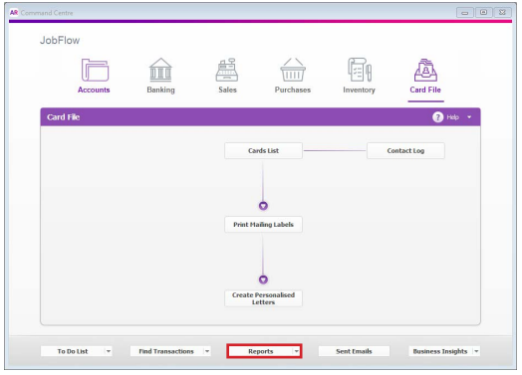
Task: Open the Reports window
Action: (x=261, y=351)
